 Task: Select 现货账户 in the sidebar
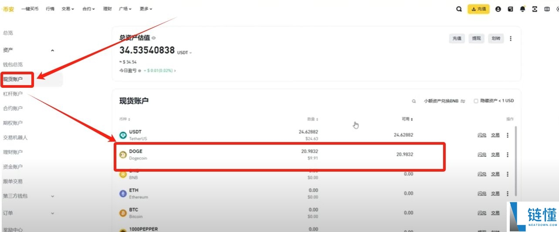13,80
